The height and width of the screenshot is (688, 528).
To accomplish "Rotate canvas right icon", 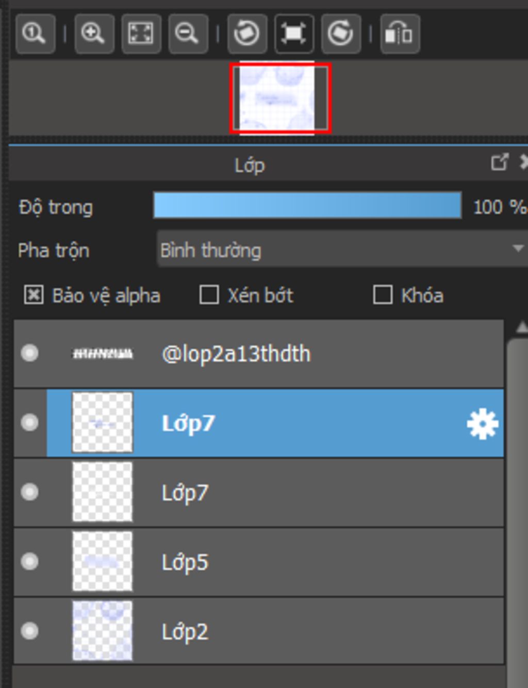I will (x=340, y=34).
